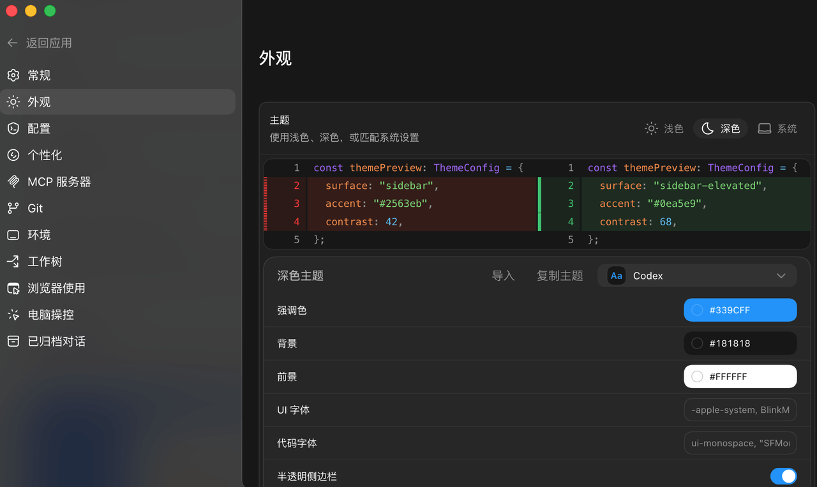Click the contrast value 68 in diff
Image resolution: width=817 pixels, height=487 pixels.
coord(665,221)
